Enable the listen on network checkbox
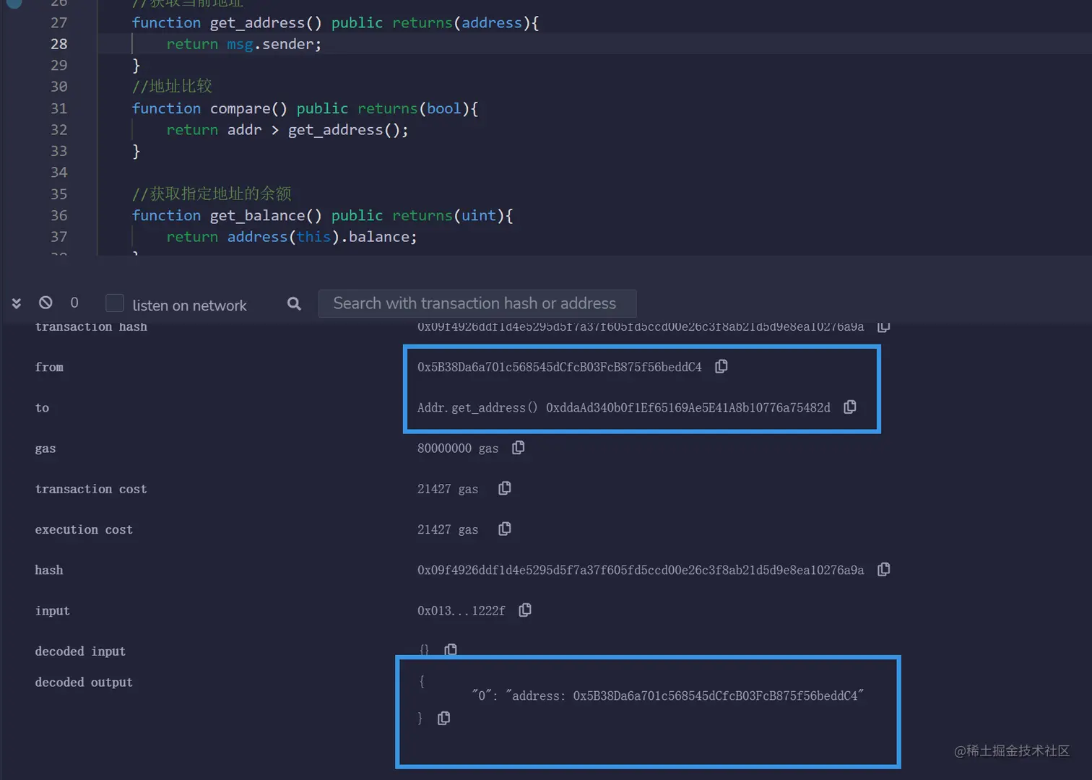 pos(114,303)
